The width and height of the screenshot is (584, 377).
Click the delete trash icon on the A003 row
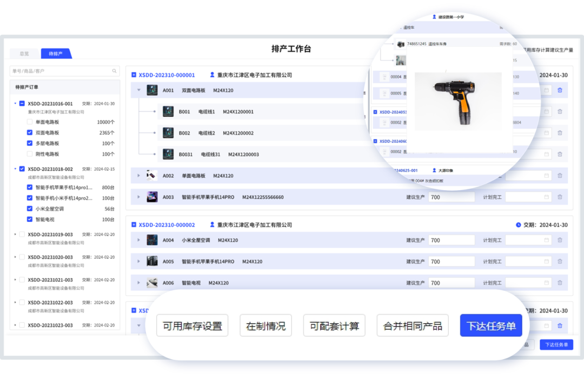click(561, 197)
